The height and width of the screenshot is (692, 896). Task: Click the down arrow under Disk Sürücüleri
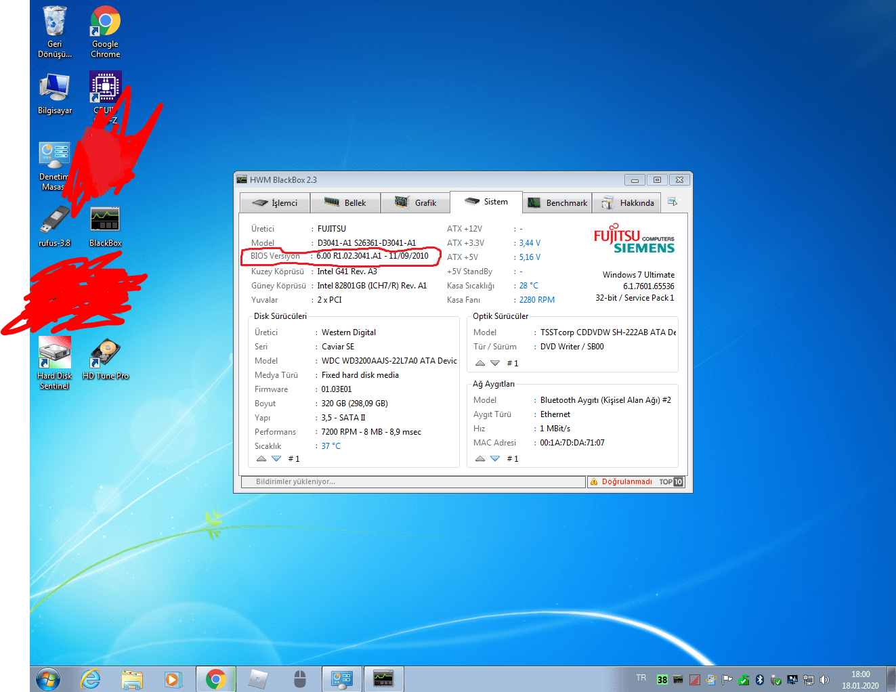point(276,459)
